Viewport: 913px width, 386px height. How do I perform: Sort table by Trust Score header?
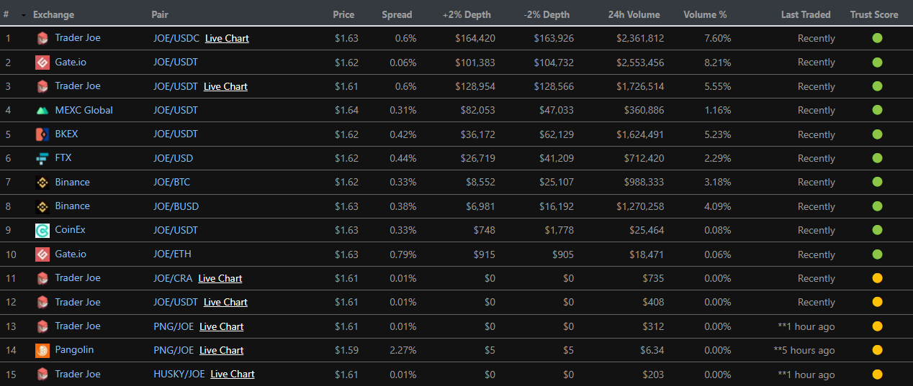click(x=874, y=14)
